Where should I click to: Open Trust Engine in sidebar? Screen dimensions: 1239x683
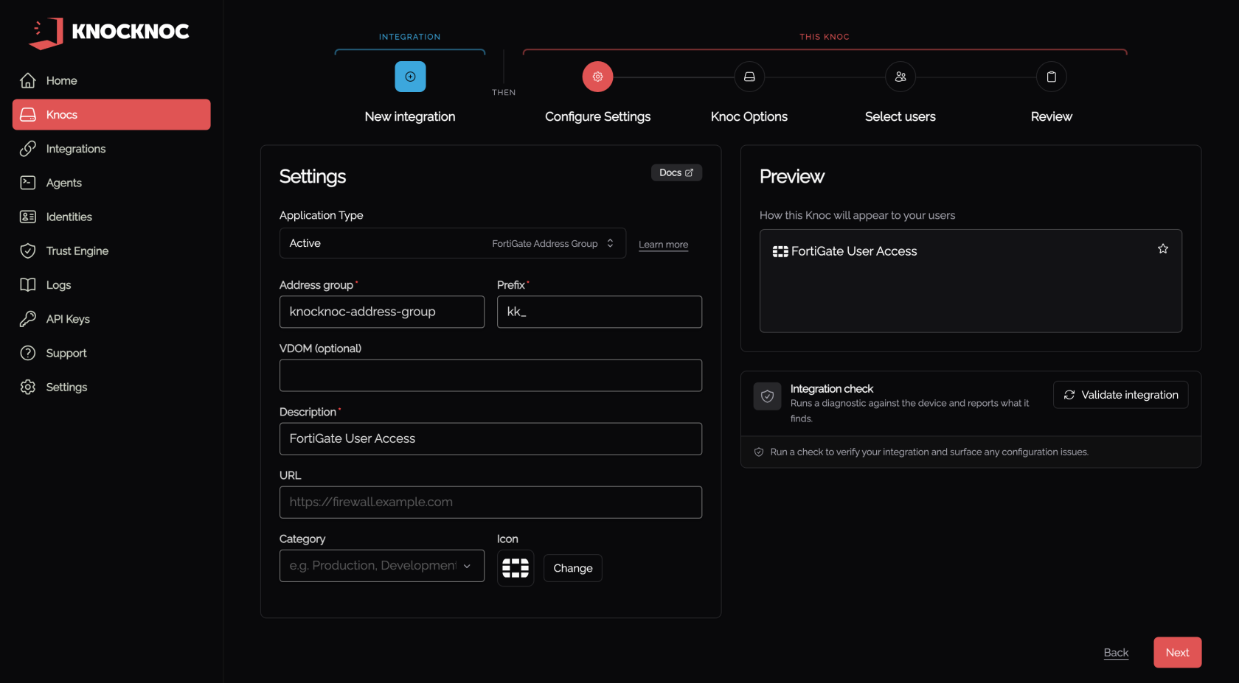tap(77, 251)
